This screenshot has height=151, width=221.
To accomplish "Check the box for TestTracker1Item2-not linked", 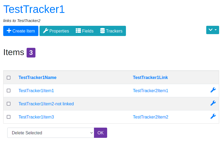I will point(9,104).
